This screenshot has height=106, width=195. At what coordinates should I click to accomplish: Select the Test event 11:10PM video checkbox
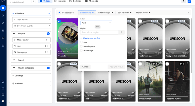tap(140, 21)
